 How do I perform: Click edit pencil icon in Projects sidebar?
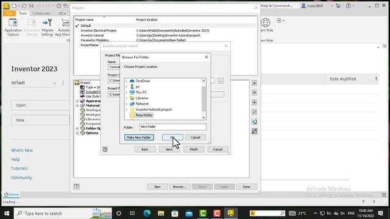[x=254, y=112]
